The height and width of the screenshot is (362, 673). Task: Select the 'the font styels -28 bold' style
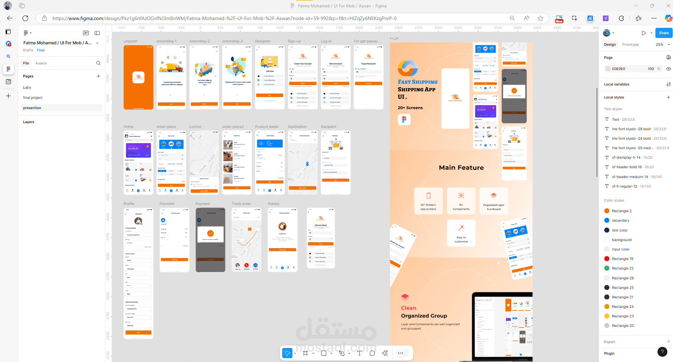click(x=636, y=129)
